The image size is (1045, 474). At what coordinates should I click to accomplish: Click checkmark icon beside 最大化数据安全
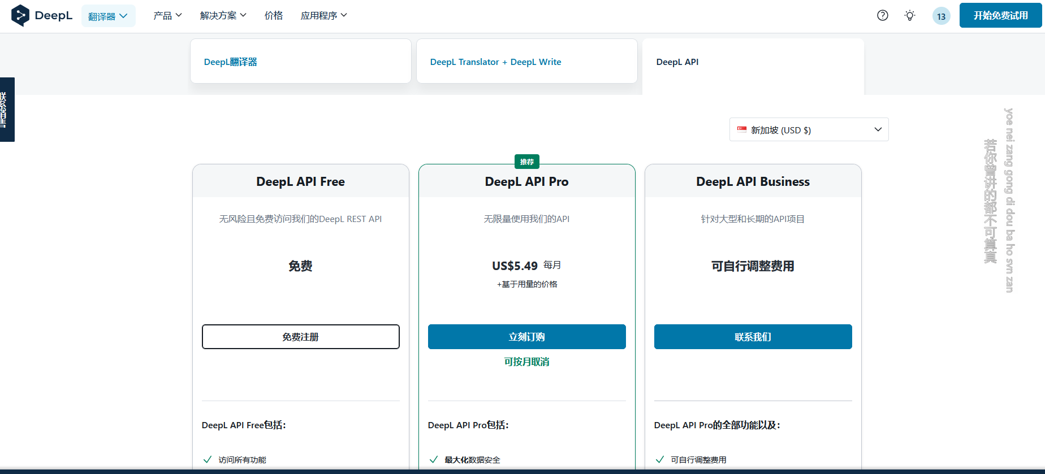[434, 459]
